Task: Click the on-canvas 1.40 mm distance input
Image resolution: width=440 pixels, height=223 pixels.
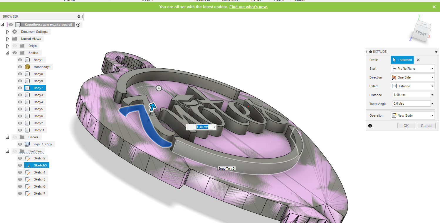Action: (202, 127)
